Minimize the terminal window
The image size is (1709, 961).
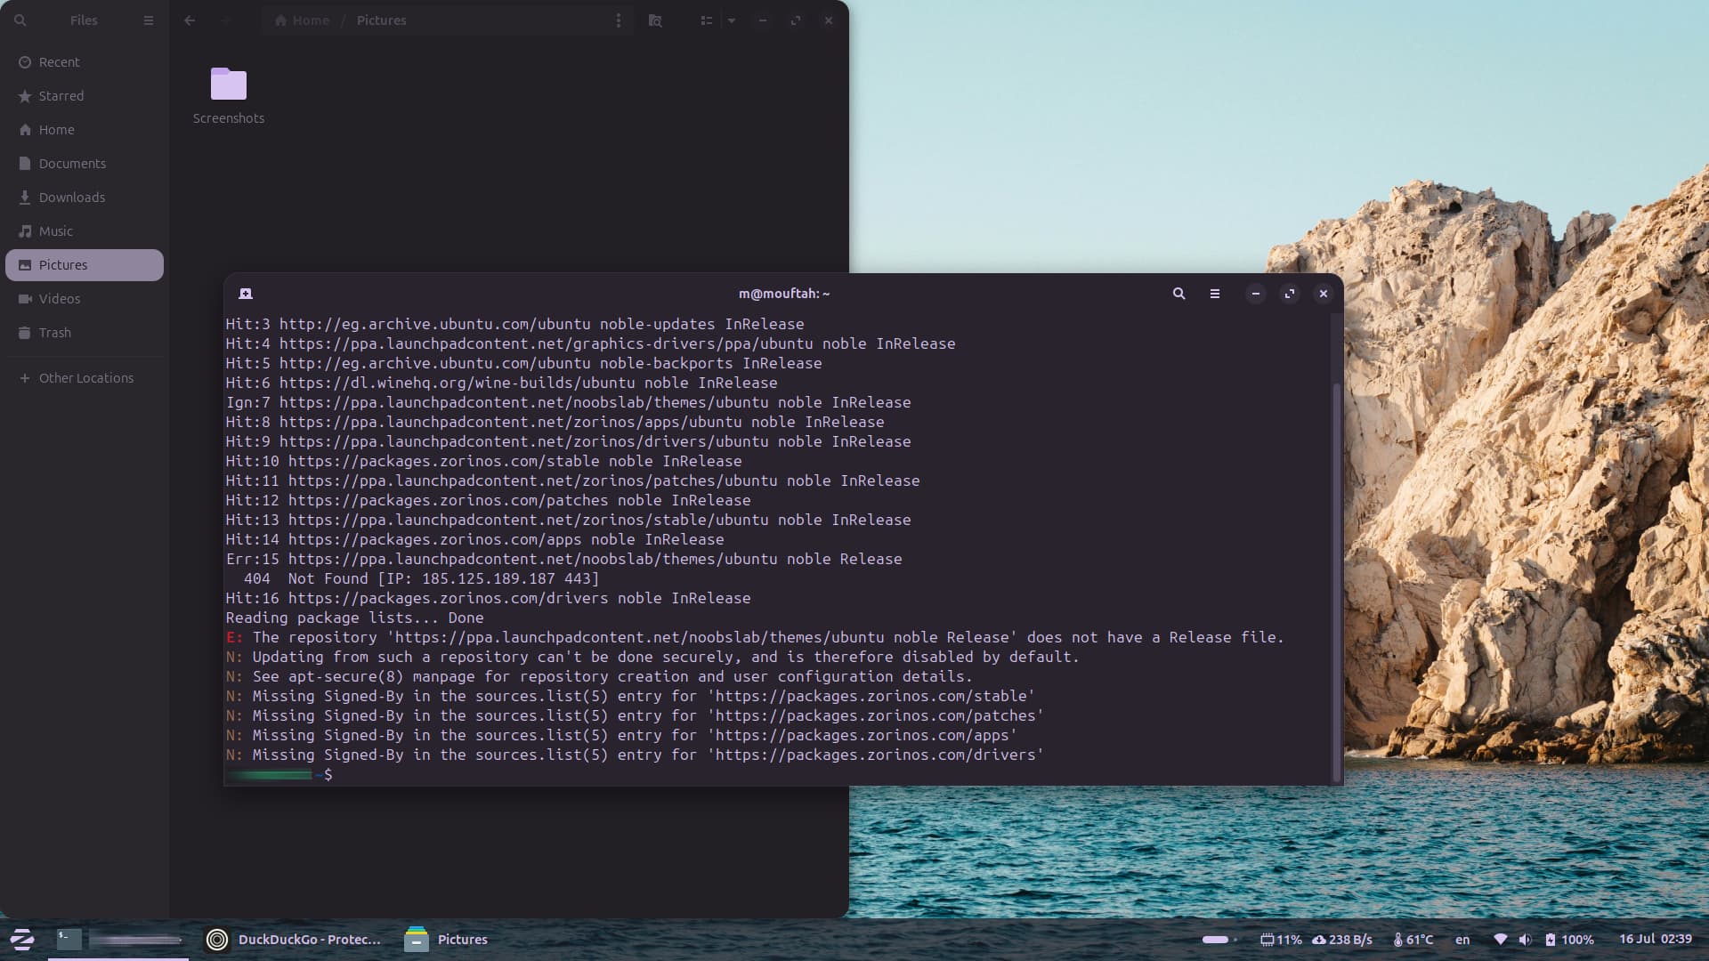tap(1256, 294)
